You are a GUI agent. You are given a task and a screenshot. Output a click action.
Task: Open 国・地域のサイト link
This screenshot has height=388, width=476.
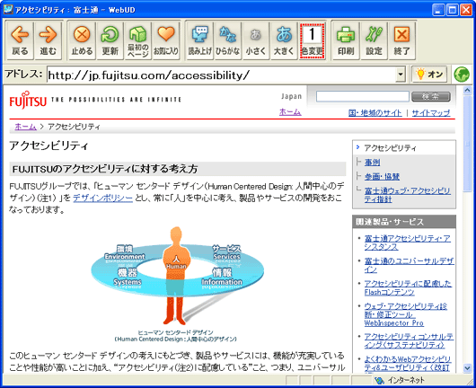[x=375, y=113]
